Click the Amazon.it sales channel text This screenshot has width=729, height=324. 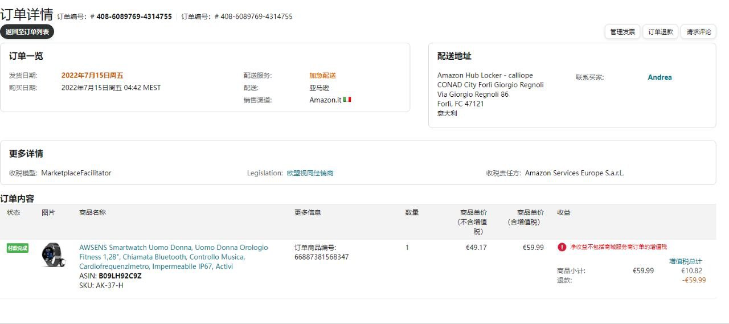pos(325,100)
